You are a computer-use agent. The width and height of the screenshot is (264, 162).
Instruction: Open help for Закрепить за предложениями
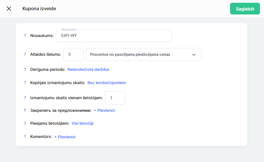[25, 110]
